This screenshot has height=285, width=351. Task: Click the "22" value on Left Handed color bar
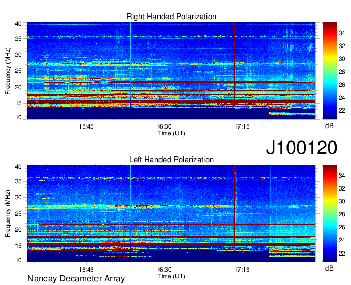click(342, 254)
